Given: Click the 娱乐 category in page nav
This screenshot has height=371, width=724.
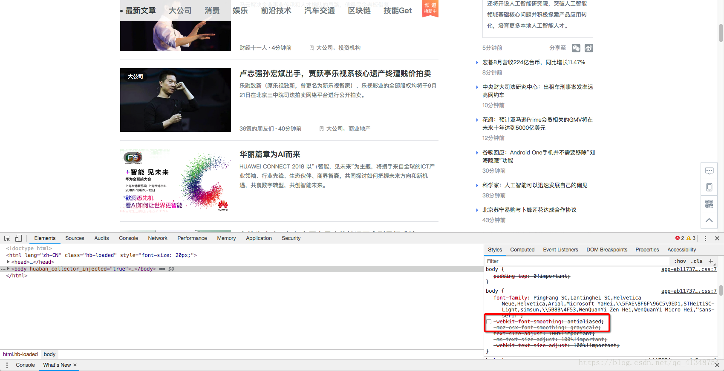Looking at the screenshot, I should [240, 11].
